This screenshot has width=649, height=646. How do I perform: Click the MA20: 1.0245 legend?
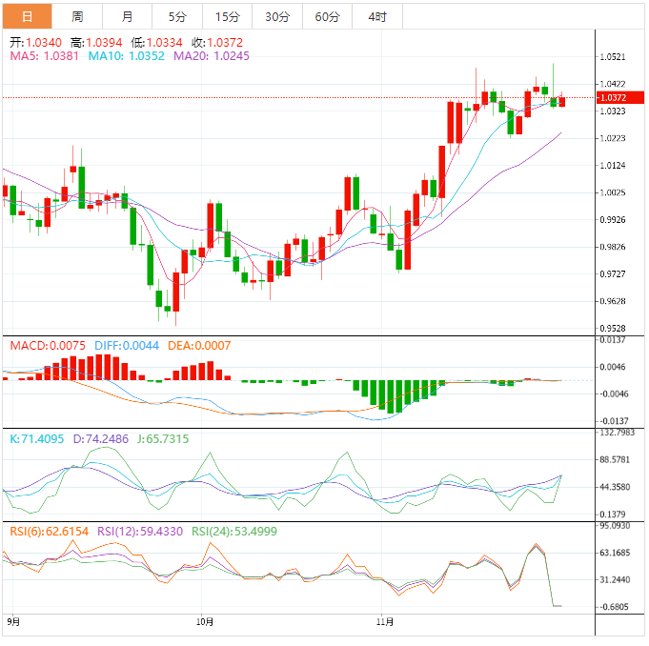211,56
